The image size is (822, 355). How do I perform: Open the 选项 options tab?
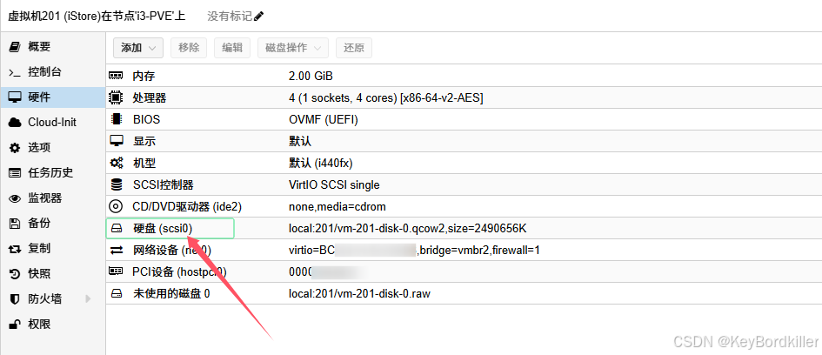[x=52, y=148]
